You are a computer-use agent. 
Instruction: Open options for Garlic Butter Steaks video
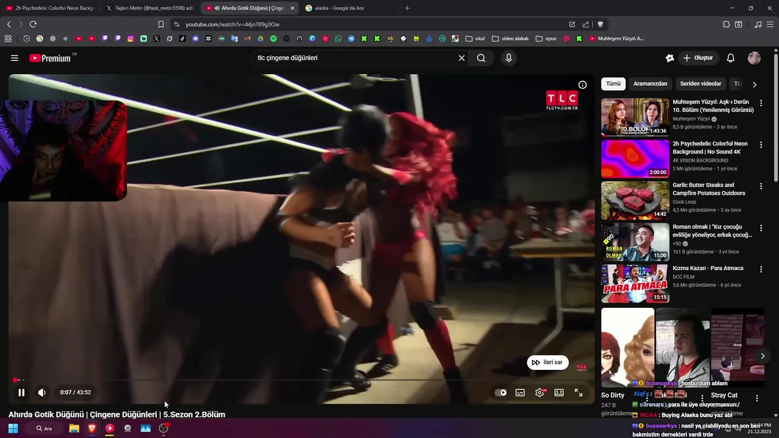point(761,186)
